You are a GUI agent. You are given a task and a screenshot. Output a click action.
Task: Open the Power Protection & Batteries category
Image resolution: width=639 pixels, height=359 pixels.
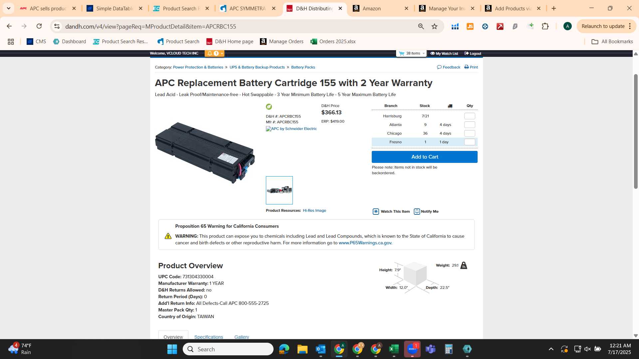[198, 67]
